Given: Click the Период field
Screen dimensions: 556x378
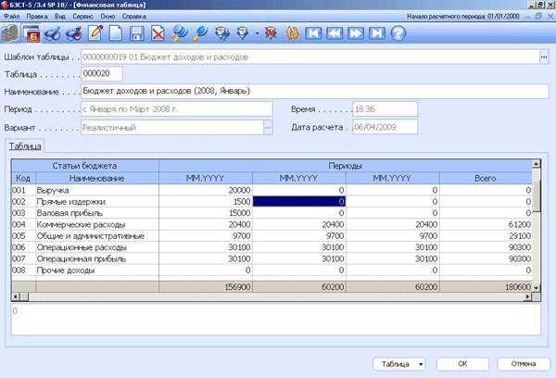Looking at the screenshot, I should tap(177, 109).
